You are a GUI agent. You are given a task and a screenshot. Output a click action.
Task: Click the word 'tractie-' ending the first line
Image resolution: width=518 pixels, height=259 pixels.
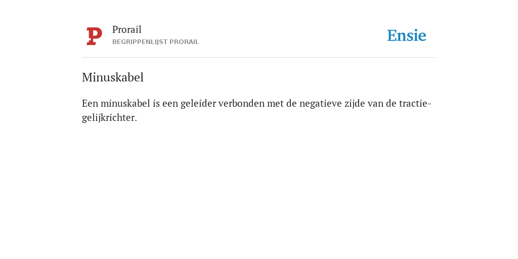point(415,103)
